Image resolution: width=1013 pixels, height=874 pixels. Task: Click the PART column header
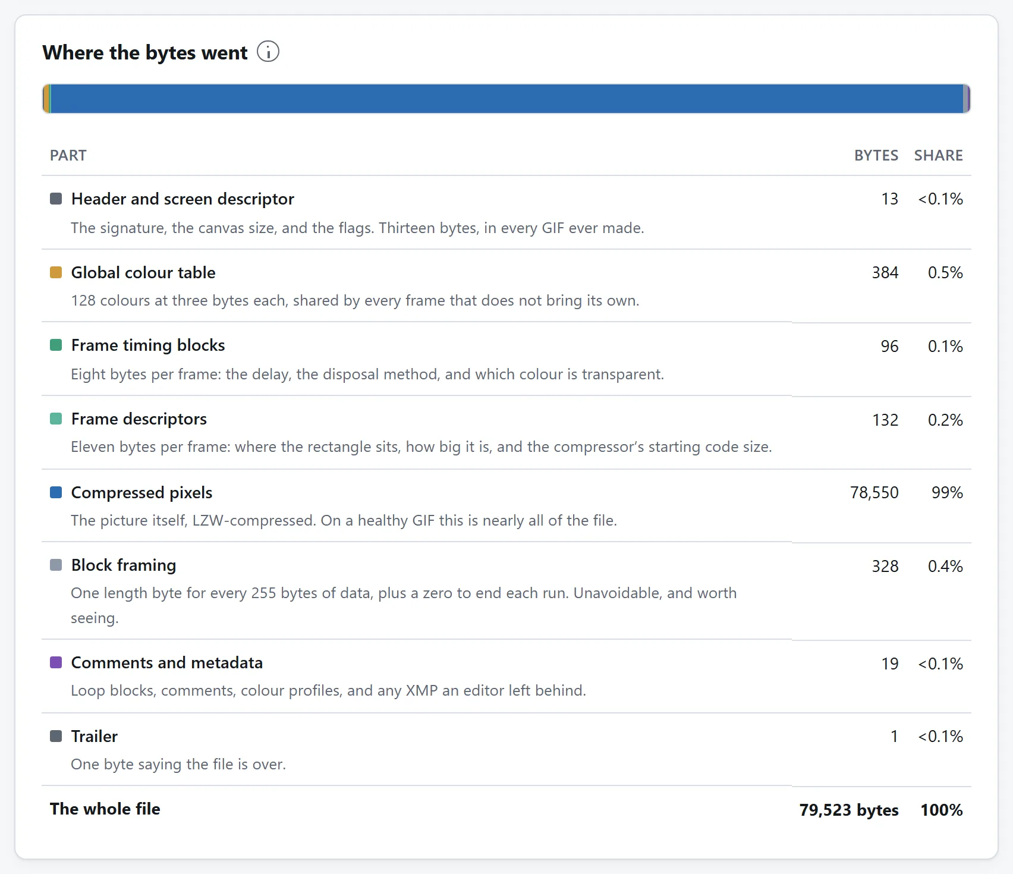[68, 155]
